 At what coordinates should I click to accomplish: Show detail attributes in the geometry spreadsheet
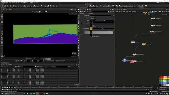20,67
